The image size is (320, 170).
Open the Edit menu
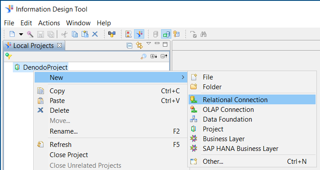point(26,23)
